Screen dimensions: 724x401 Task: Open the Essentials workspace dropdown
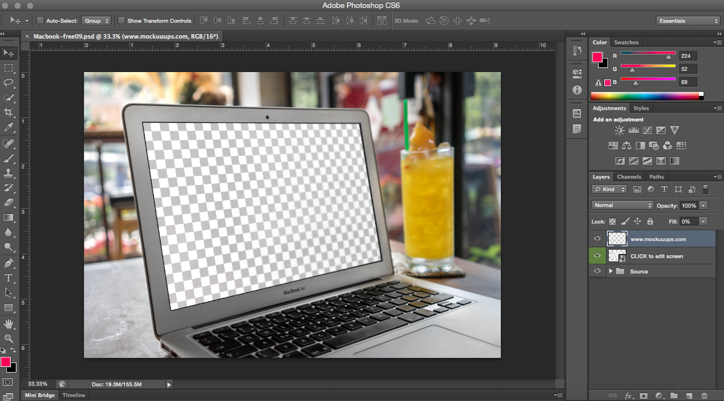pos(688,21)
